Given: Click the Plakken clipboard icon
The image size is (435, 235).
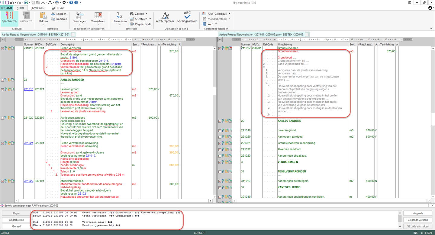Looking at the screenshot, I should (43, 15).
